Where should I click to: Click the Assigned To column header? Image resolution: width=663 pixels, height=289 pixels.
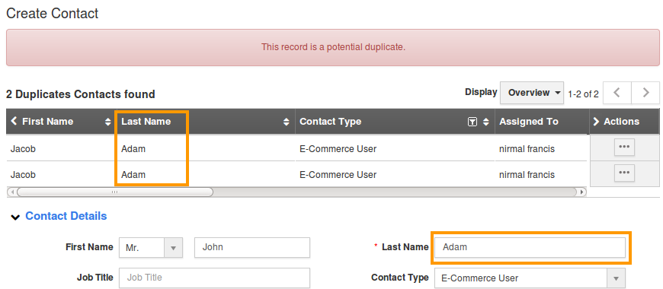tap(529, 122)
